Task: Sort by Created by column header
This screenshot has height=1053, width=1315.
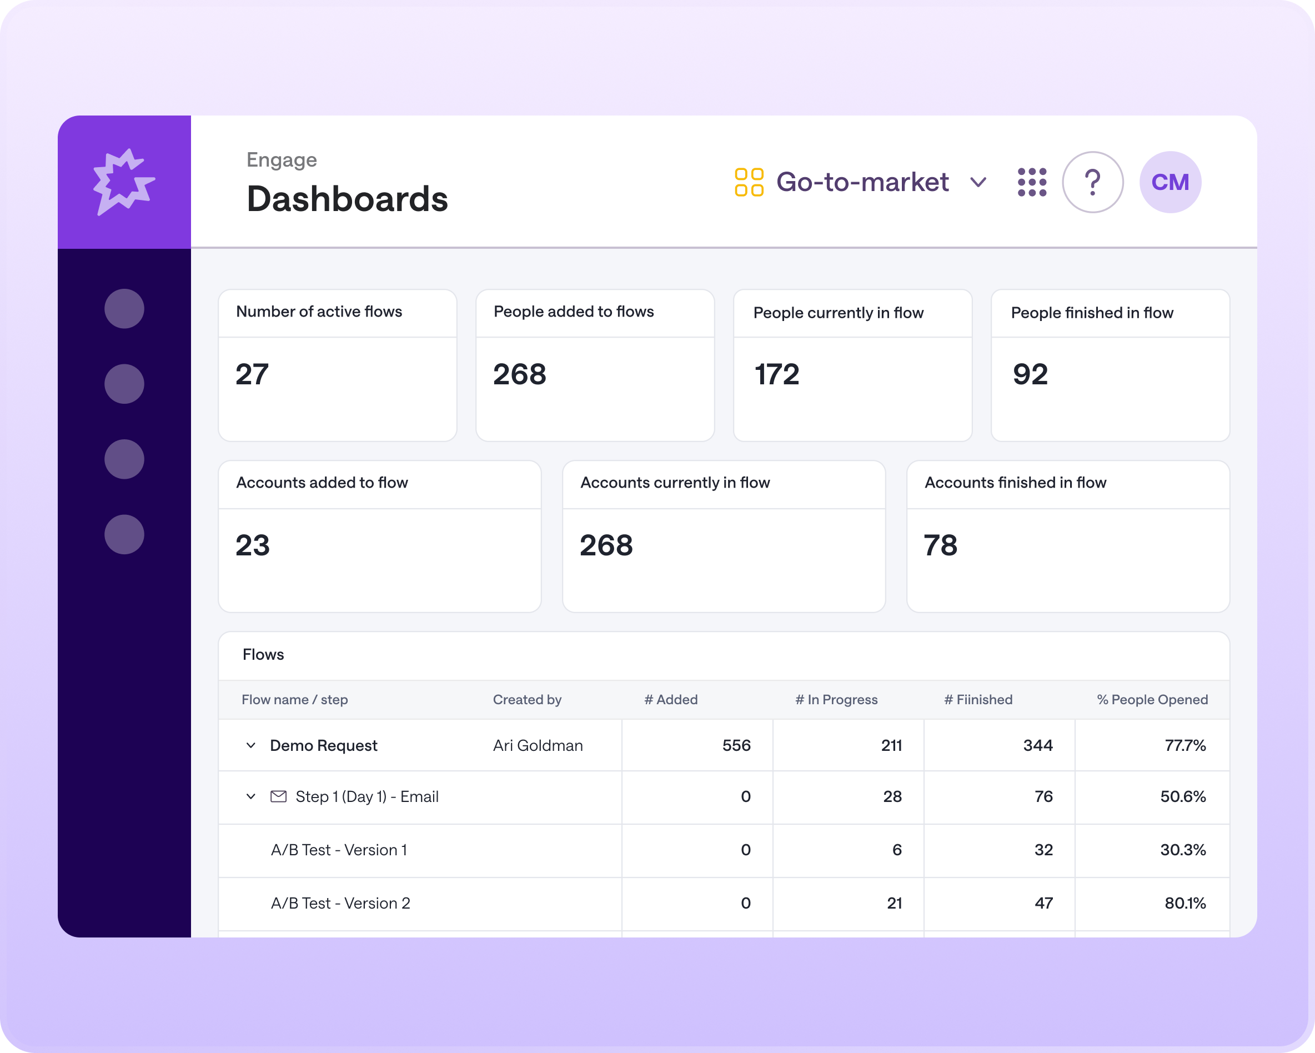Action: click(x=527, y=699)
